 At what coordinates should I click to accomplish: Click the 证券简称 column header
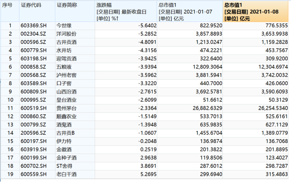click(x=75, y=11)
